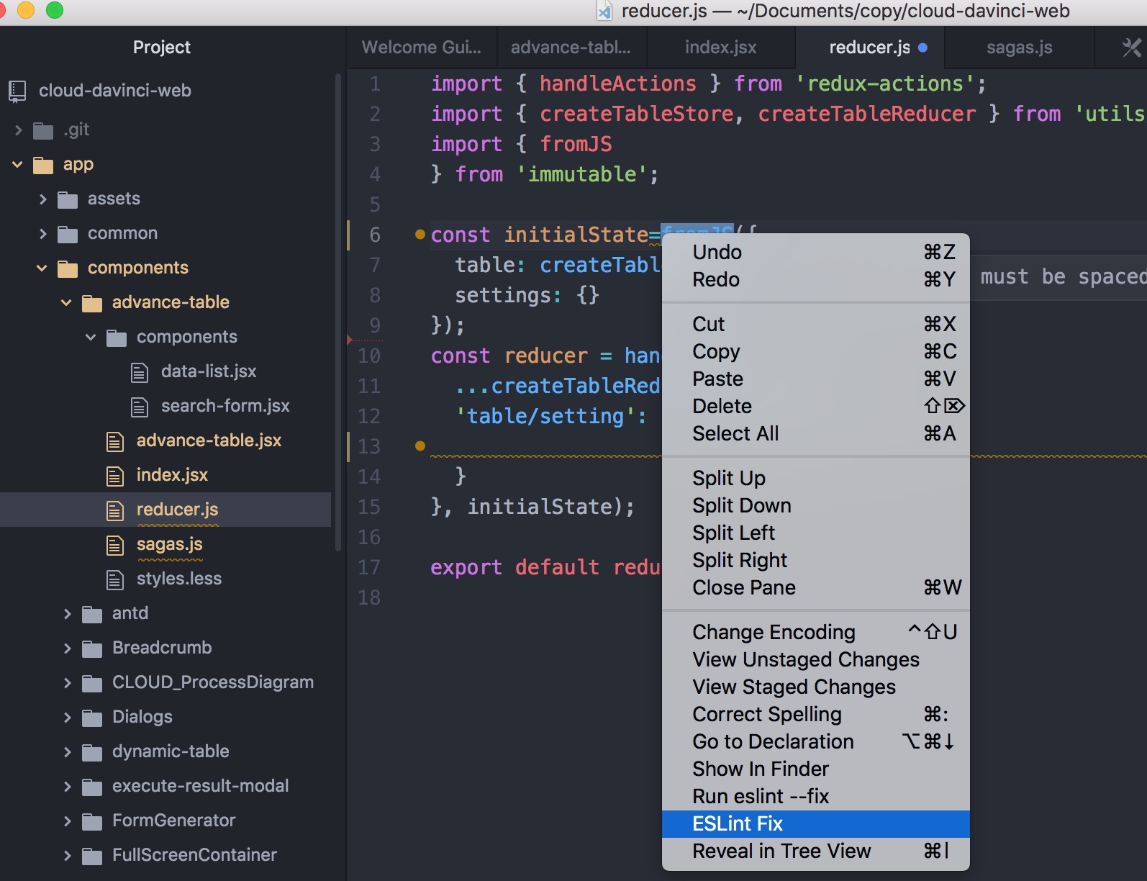This screenshot has width=1147, height=881.
Task: Click the sagas.js file icon in tree
Action: pos(115,545)
